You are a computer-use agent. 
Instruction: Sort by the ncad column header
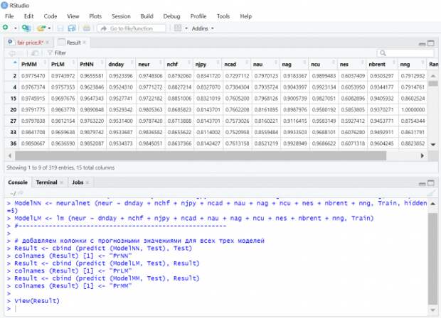click(236, 65)
